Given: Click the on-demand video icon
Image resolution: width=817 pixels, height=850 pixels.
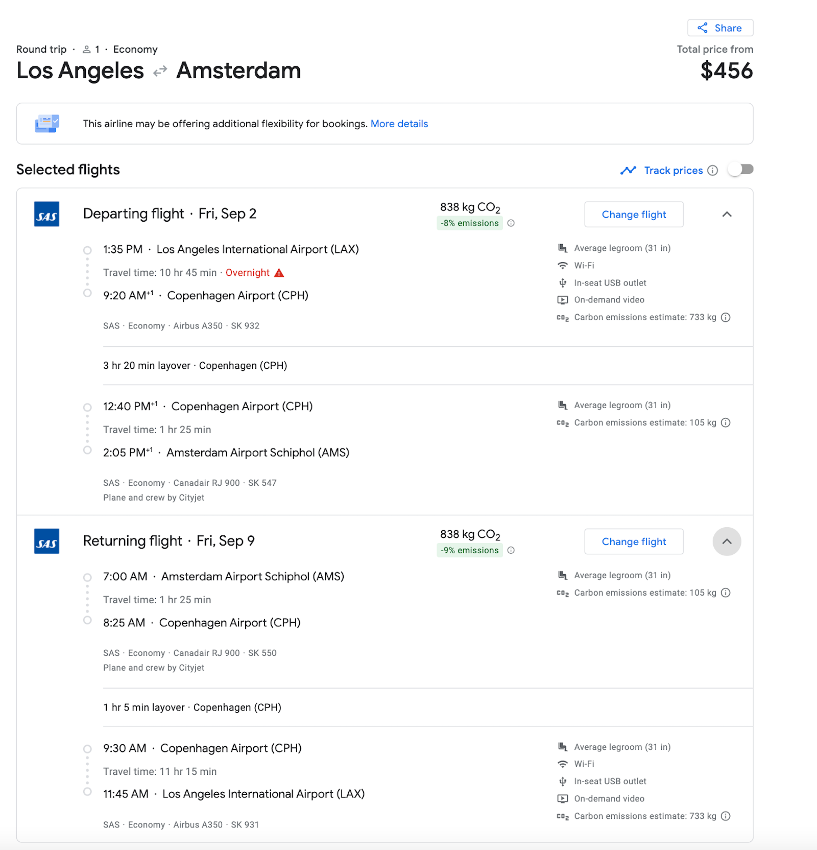Looking at the screenshot, I should click(x=562, y=300).
